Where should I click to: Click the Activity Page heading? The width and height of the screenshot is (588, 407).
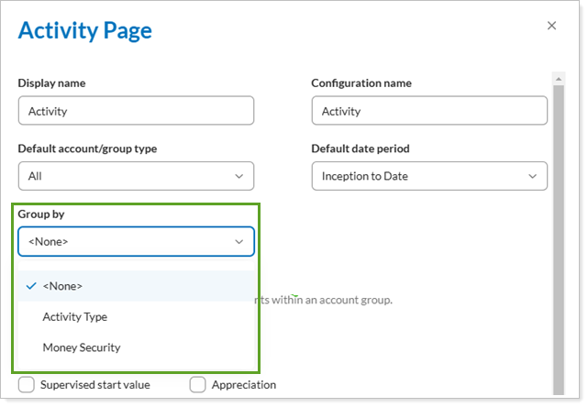[85, 30]
